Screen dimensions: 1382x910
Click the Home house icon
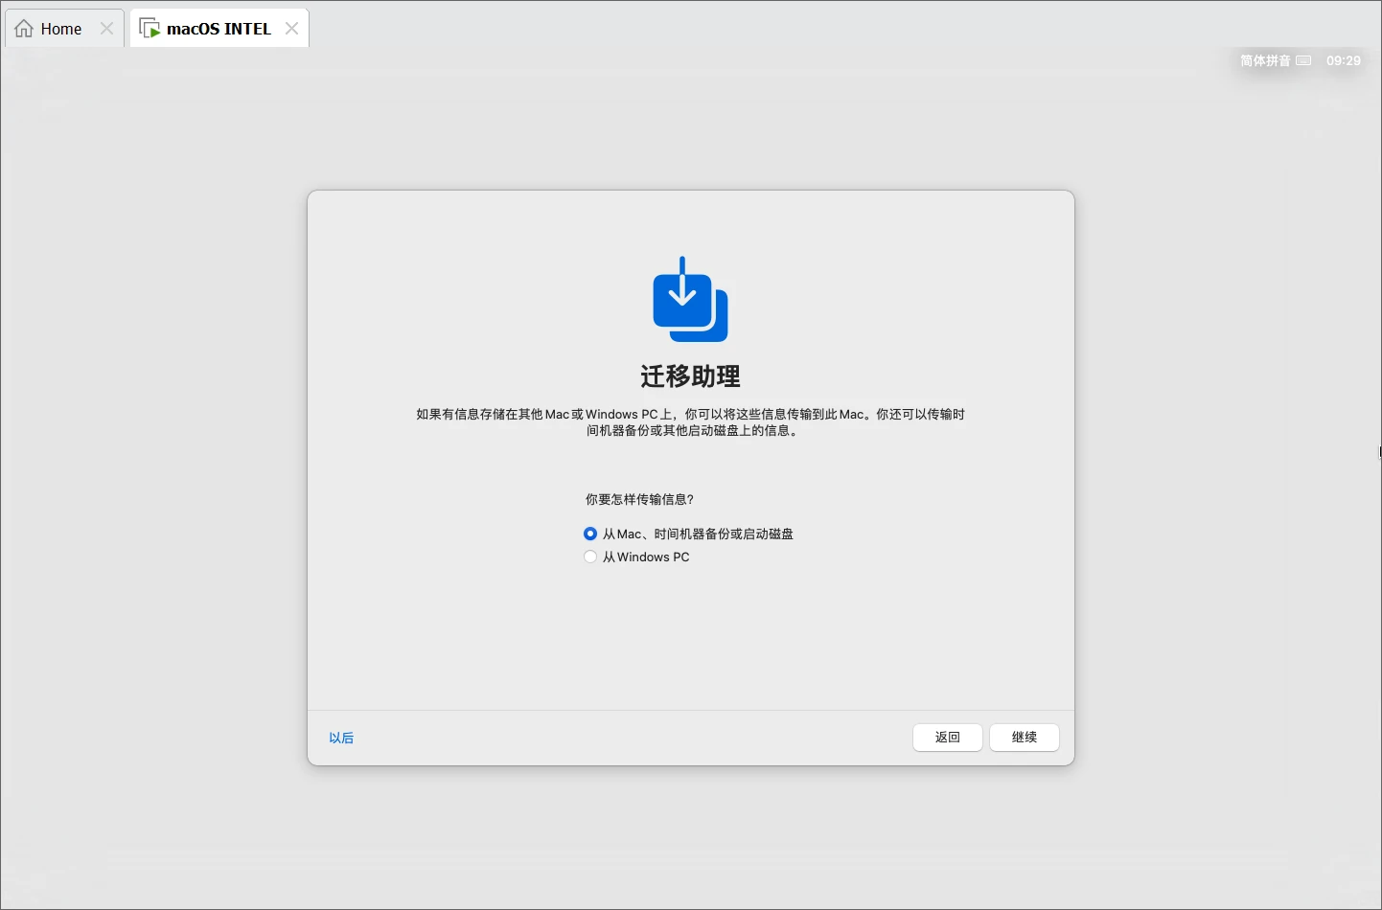(x=24, y=29)
